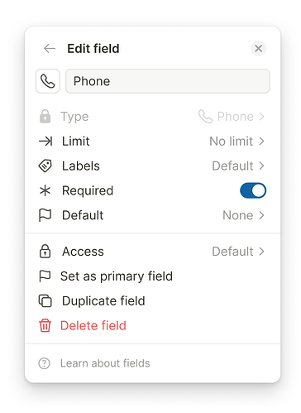Viewport: 301px width, 413px height.
Task: Click the Limit arrow-to-bar icon
Action: pyautogui.click(x=45, y=142)
